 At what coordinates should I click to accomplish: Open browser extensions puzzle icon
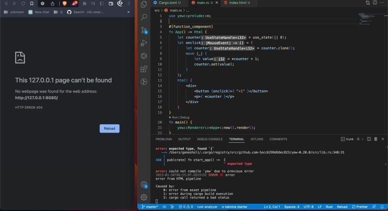[x=84, y=3]
